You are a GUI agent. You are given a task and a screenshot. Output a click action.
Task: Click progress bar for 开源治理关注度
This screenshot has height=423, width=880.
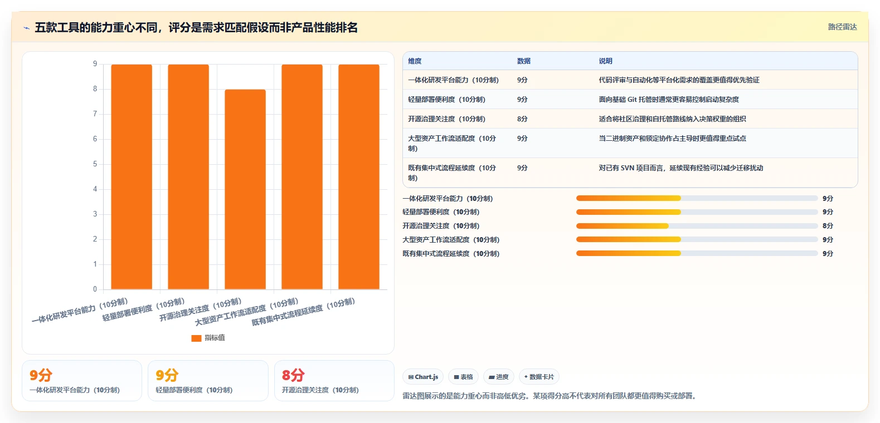coord(697,226)
